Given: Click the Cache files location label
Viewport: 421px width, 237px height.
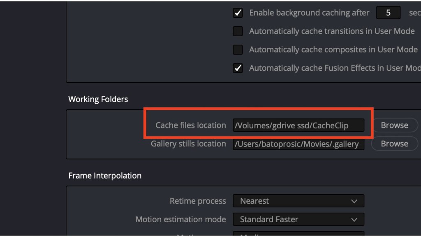Looking at the screenshot, I should pos(190,125).
